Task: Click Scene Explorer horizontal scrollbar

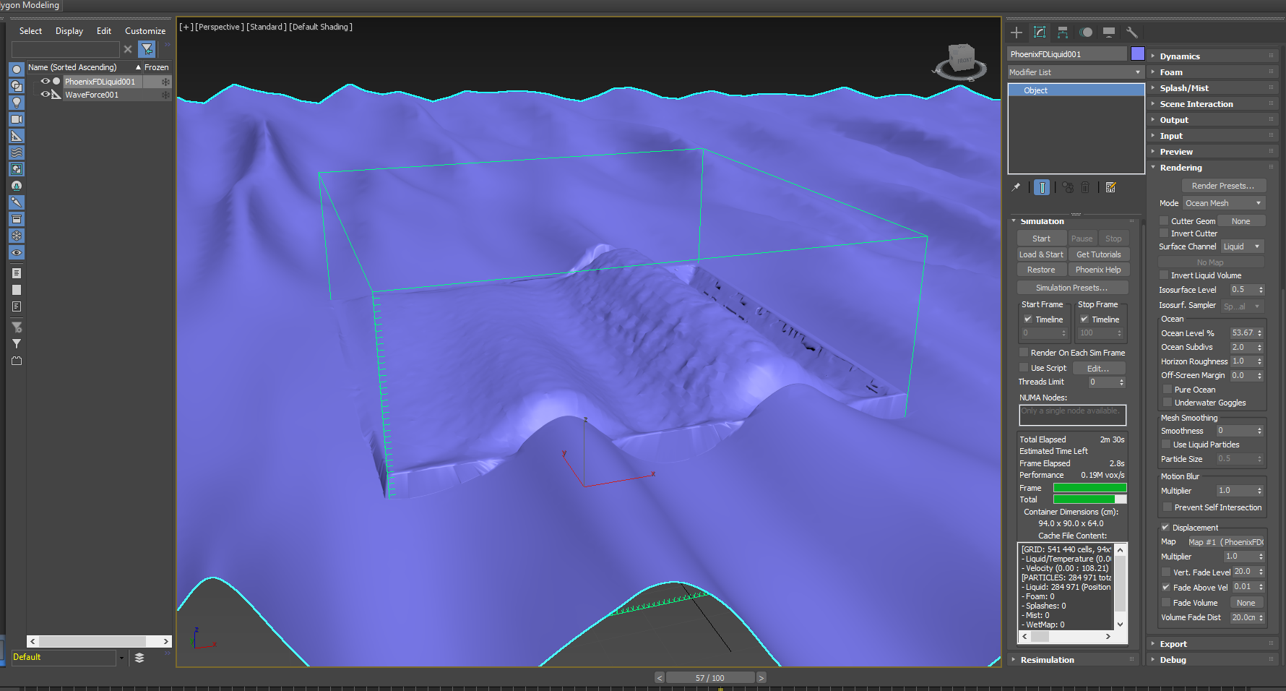Action: (x=99, y=642)
